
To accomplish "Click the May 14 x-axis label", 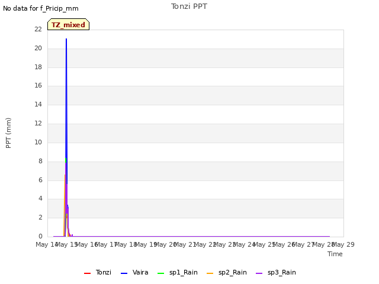I will (x=47, y=244).
